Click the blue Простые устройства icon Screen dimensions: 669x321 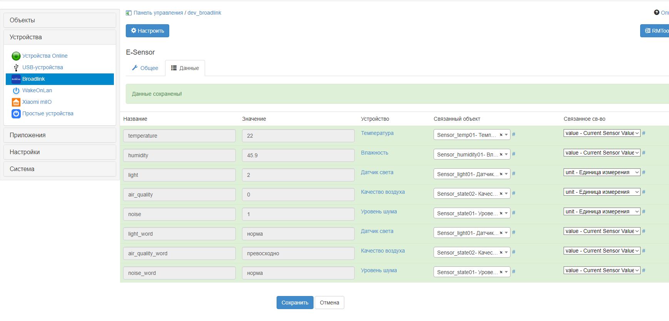16,114
